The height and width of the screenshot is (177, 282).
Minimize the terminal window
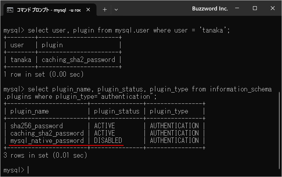(x=237, y=9)
